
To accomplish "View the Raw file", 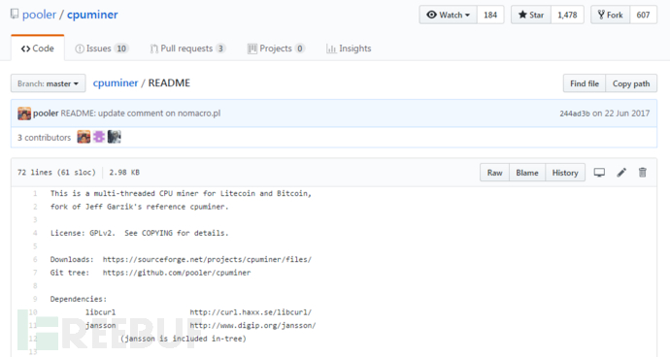I will point(495,173).
